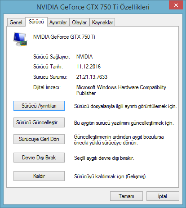The height and width of the screenshot is (208, 186).
Task: Click driver provider value NVIDIA
Action: coord(84,57)
